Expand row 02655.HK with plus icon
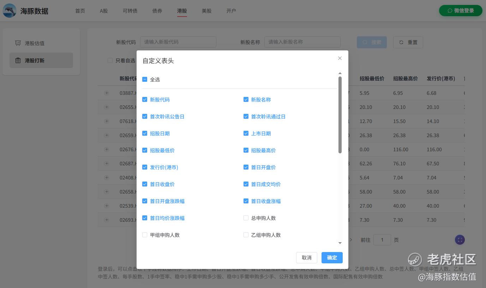This screenshot has height=288, width=486. [107, 107]
